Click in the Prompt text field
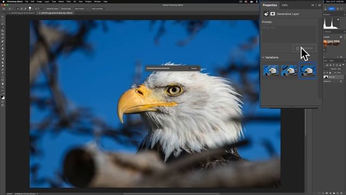The image size is (346, 195). (x=289, y=34)
